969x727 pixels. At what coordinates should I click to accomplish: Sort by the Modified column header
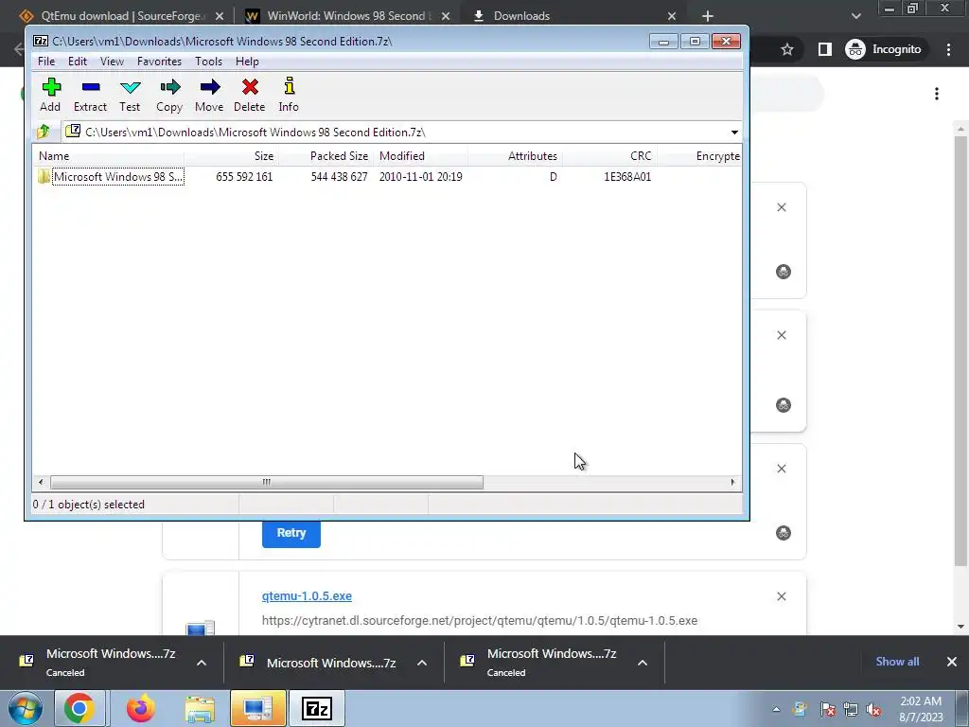tap(421, 156)
